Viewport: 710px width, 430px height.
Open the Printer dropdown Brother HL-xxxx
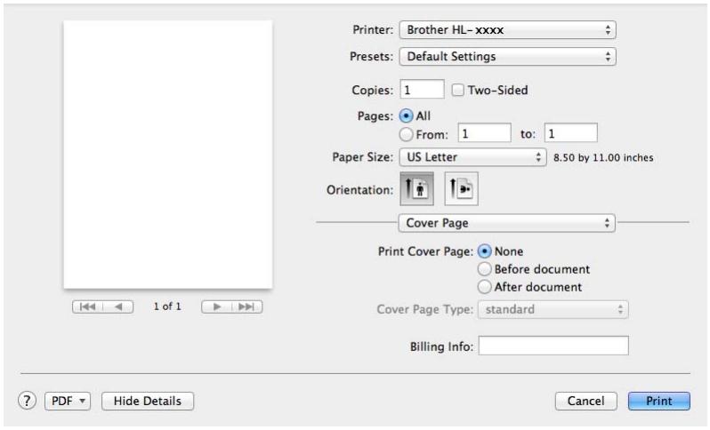point(508,30)
